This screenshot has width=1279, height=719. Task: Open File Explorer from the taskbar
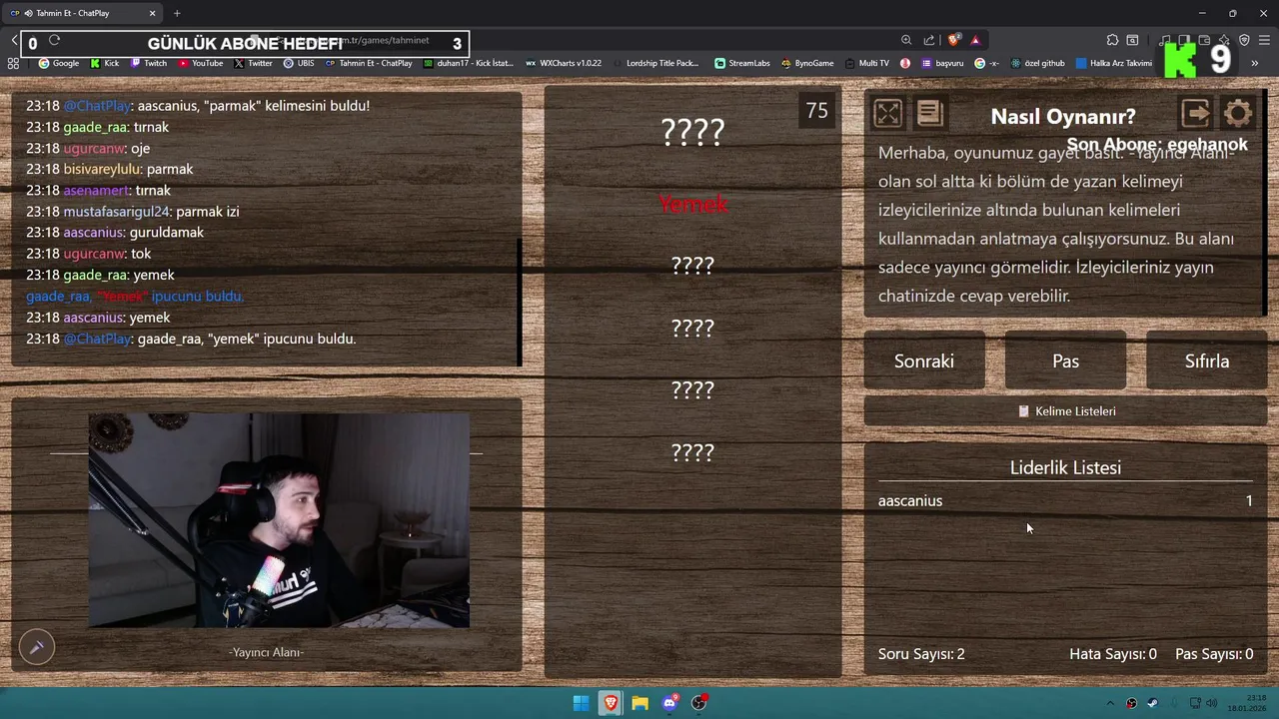639,703
